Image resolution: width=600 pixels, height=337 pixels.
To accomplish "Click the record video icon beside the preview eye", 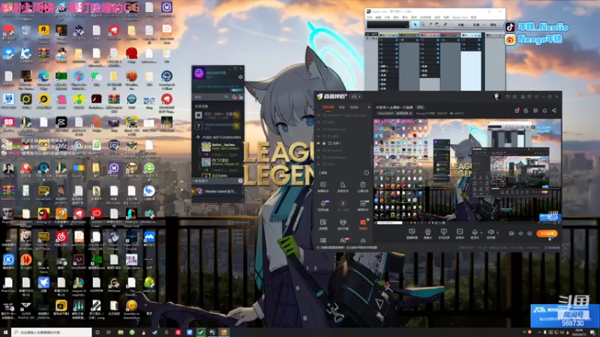I will (511, 234).
